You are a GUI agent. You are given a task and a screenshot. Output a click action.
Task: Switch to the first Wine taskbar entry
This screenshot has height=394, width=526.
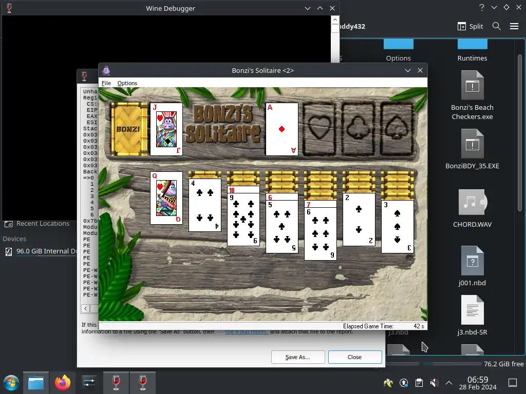116,383
